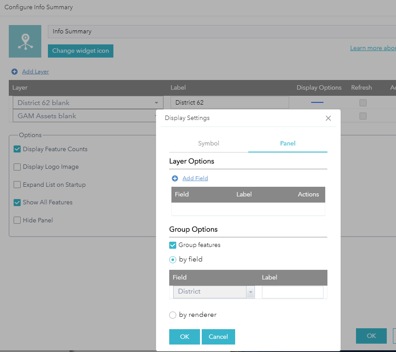Switch to the Panel tab
The height and width of the screenshot is (352, 396).
click(x=287, y=143)
